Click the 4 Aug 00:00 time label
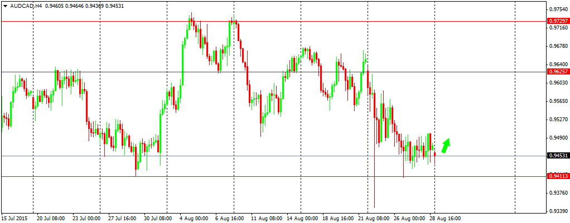The width and height of the screenshot is (570, 223). pyautogui.click(x=193, y=219)
